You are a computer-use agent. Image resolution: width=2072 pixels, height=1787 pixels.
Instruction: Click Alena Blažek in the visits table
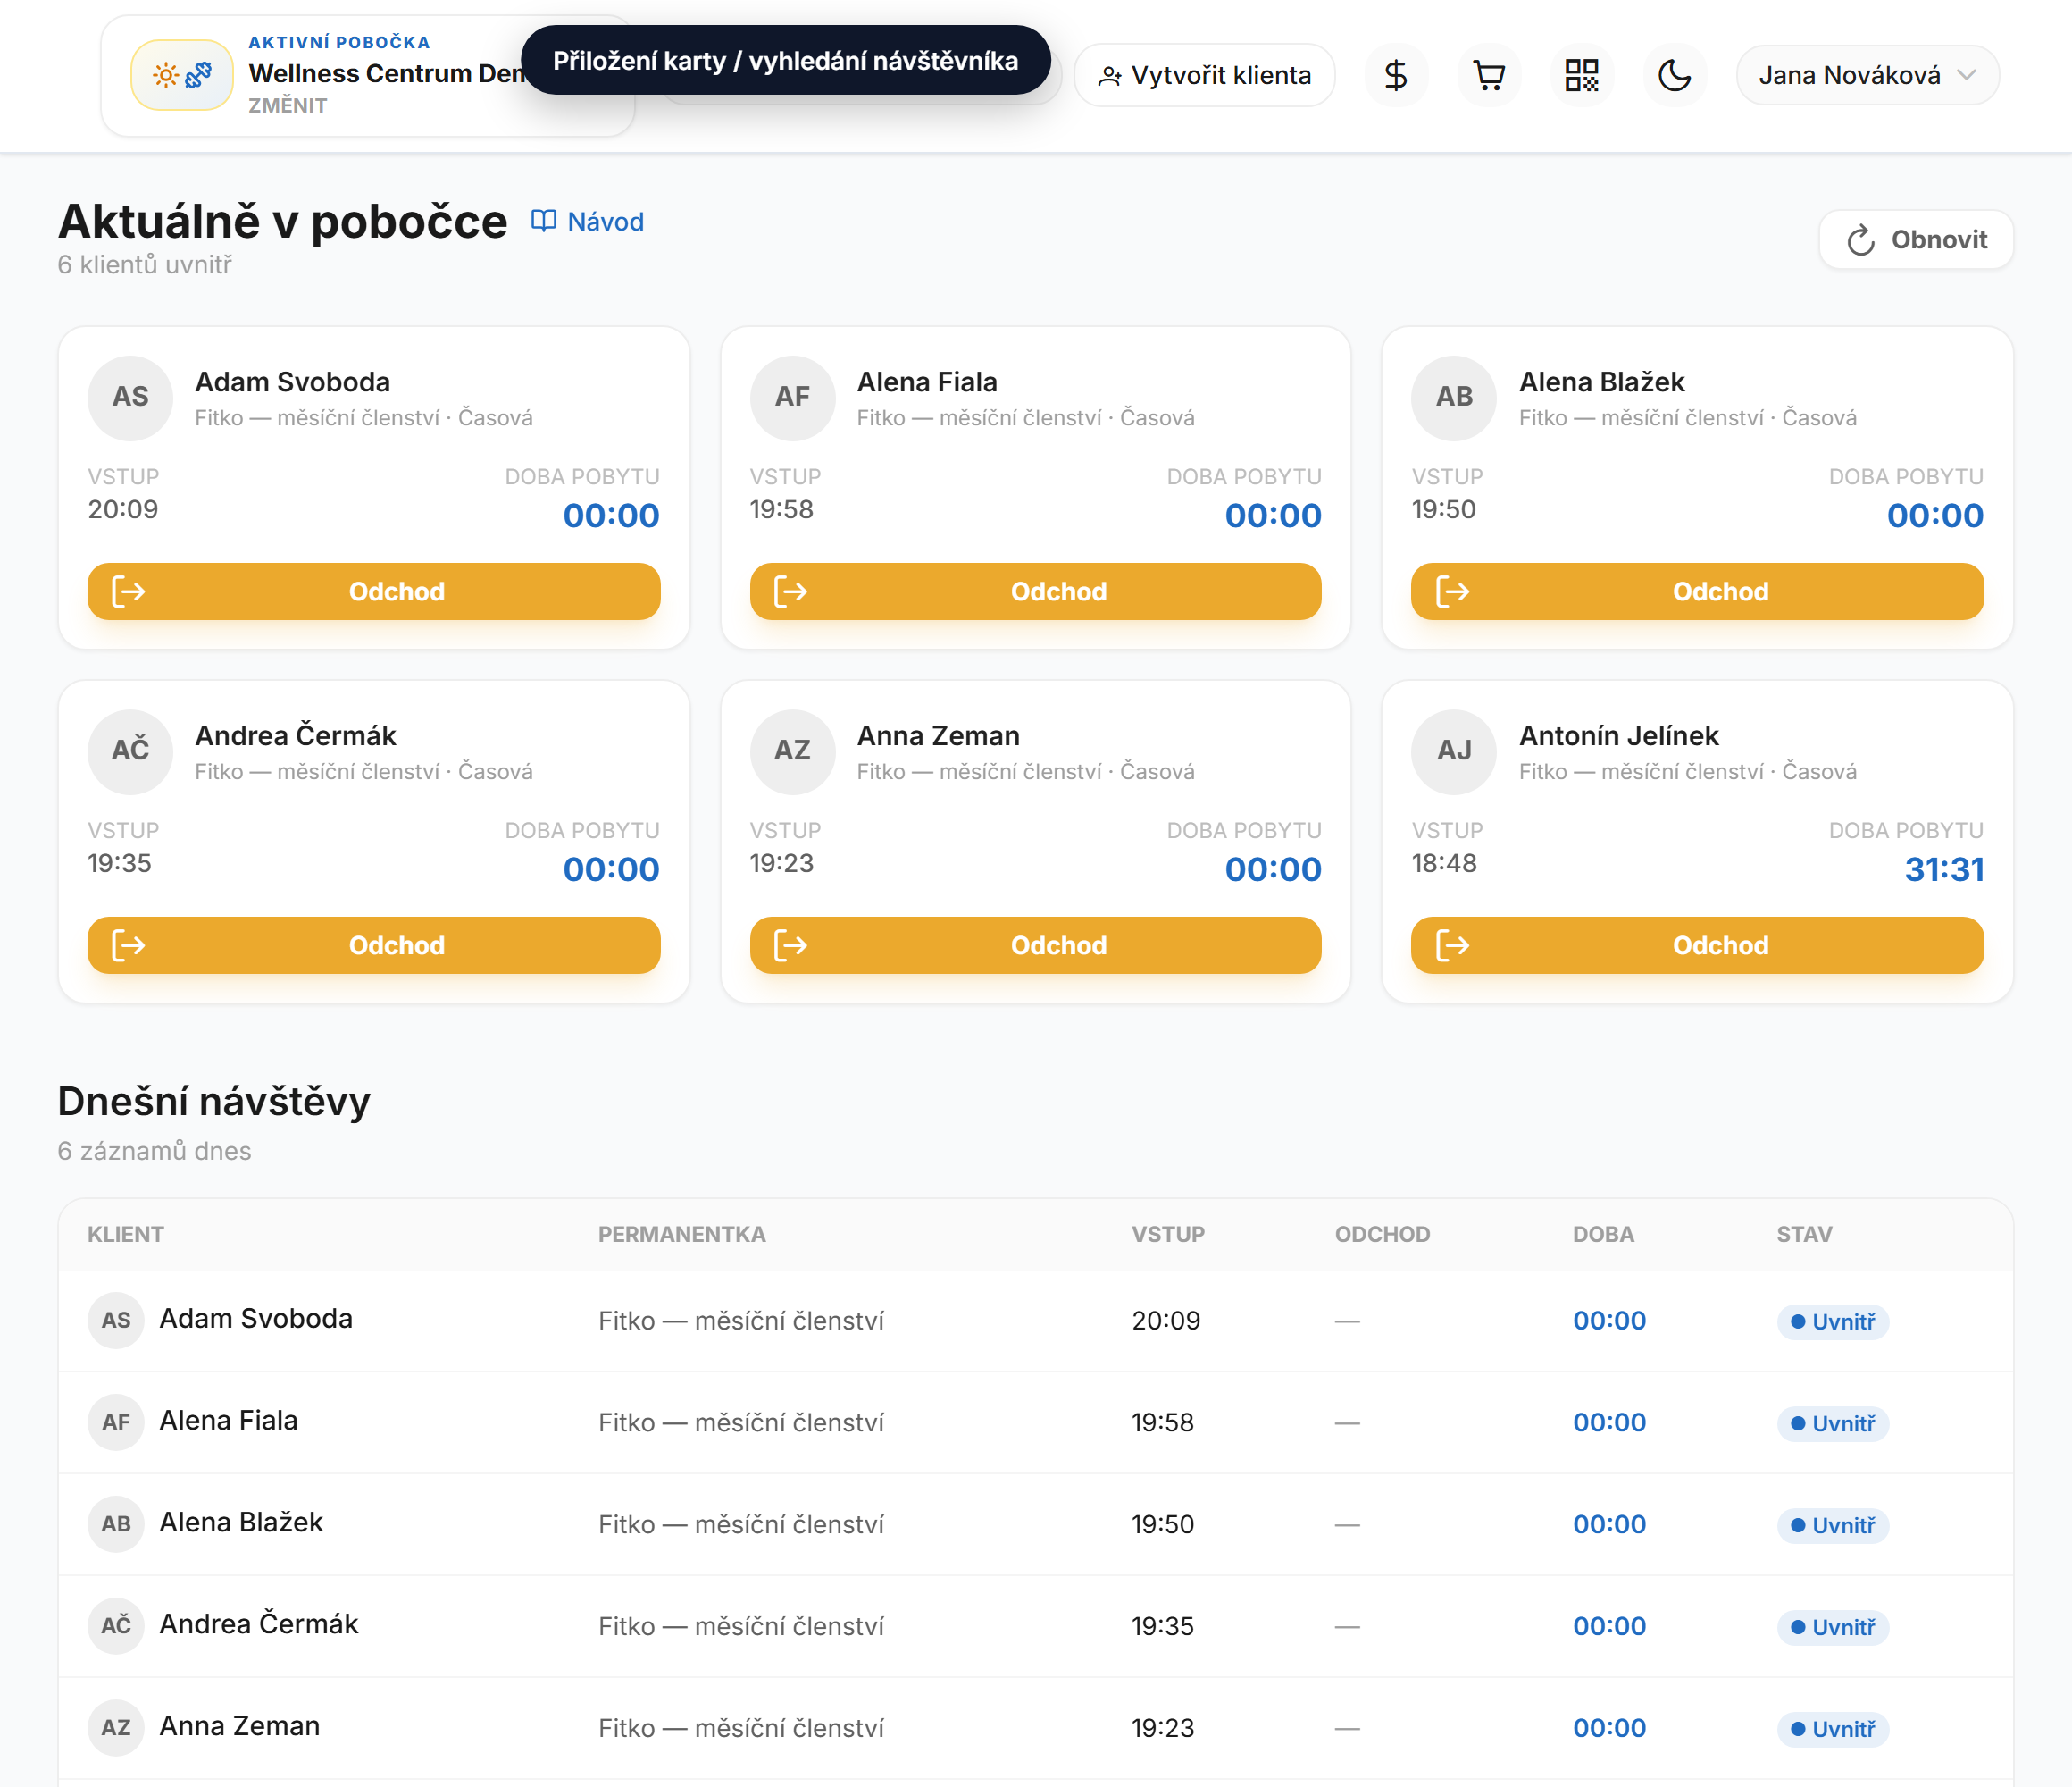tap(241, 1523)
